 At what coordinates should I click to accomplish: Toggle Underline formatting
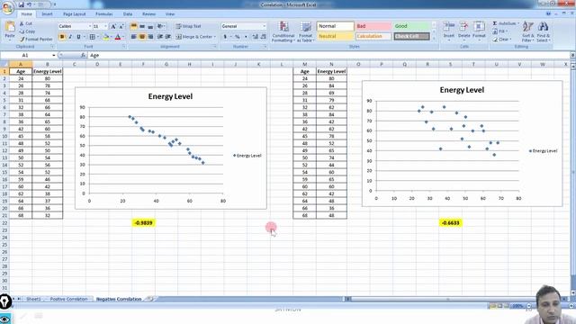(x=78, y=37)
